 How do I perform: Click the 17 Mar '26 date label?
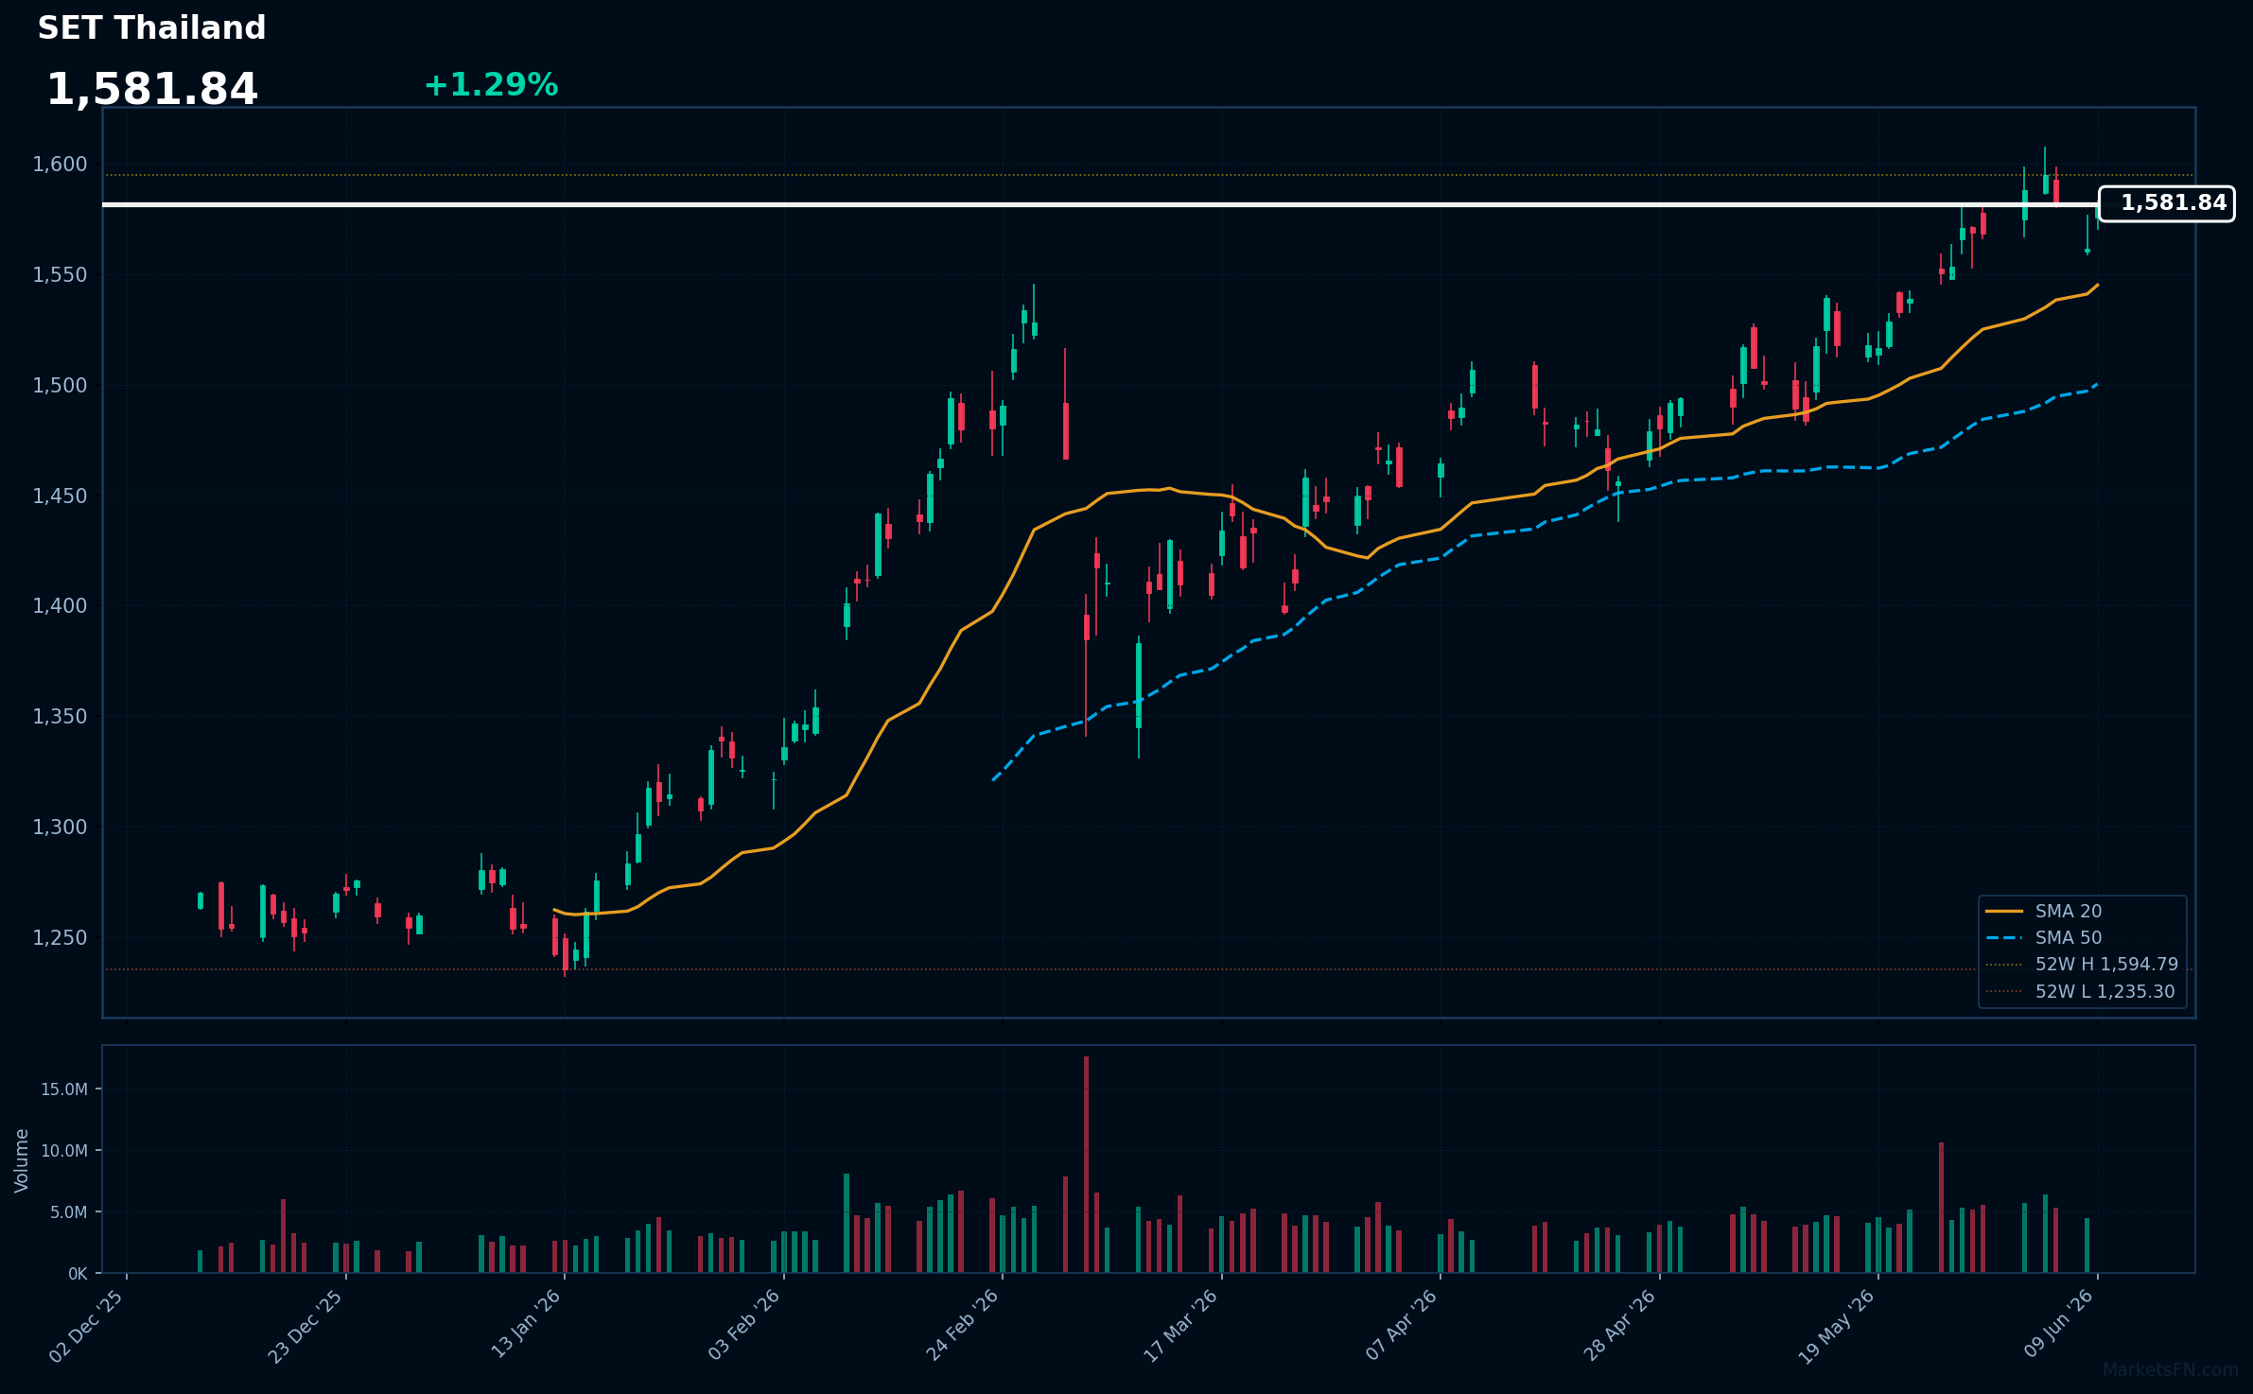(x=1181, y=1326)
